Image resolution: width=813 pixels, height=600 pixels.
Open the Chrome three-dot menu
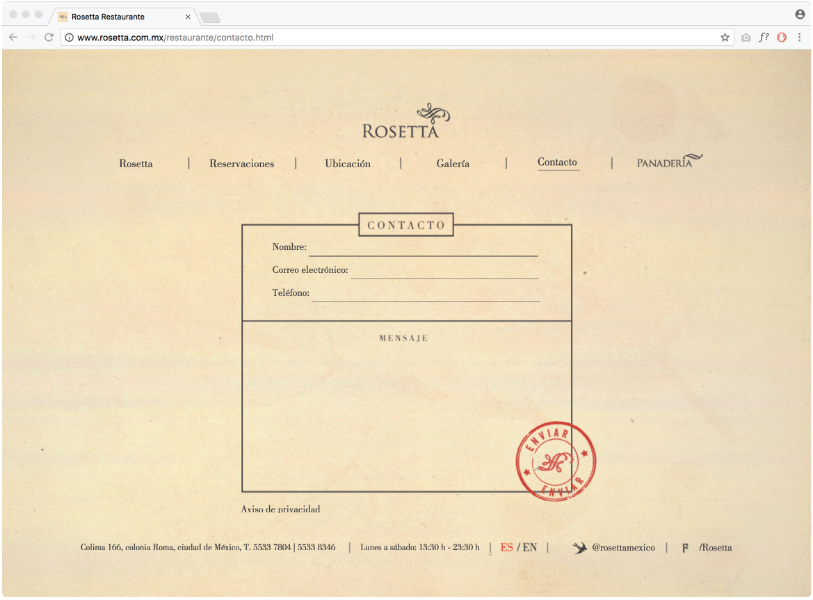[x=800, y=38]
